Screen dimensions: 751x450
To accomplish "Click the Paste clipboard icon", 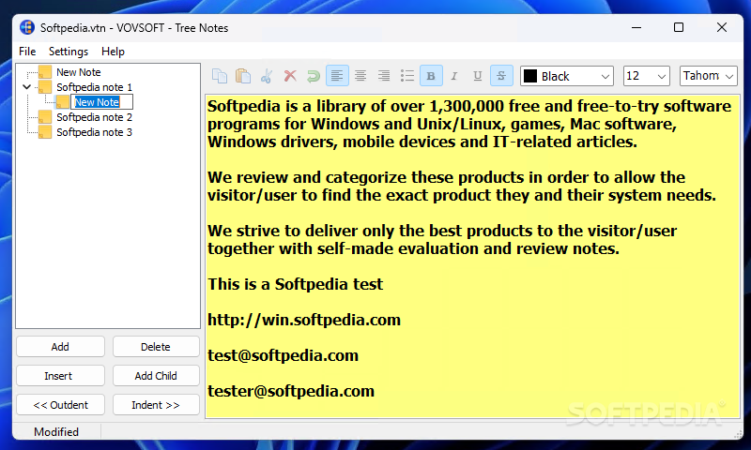I will [x=243, y=76].
